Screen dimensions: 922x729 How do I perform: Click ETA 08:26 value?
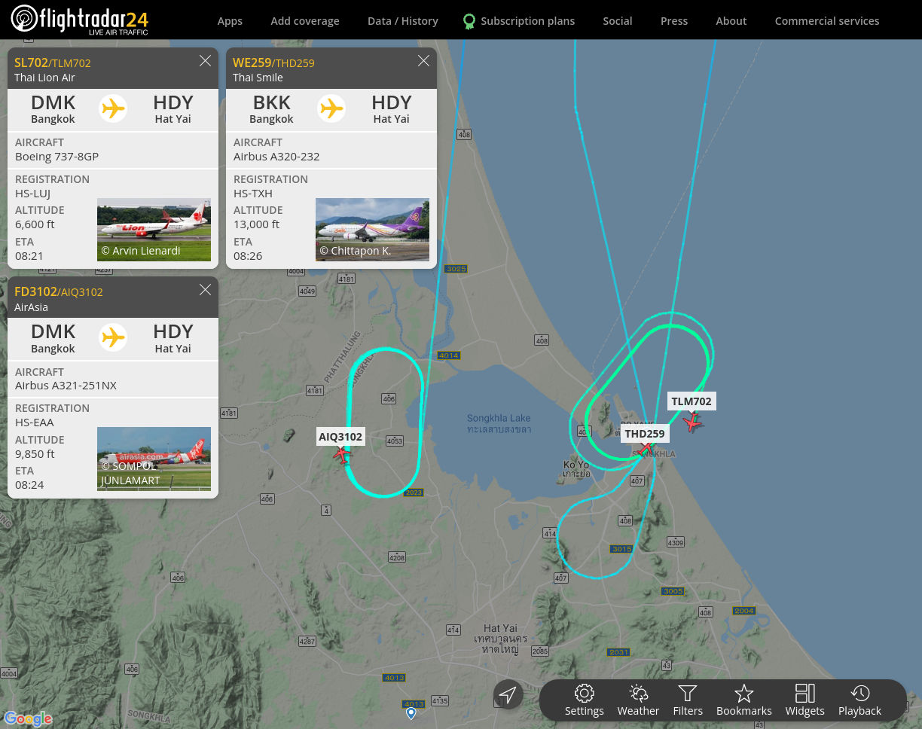[x=248, y=255]
